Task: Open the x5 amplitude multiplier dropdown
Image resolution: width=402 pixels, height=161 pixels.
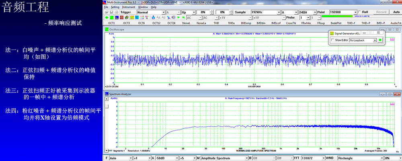Action: click(x=188, y=158)
